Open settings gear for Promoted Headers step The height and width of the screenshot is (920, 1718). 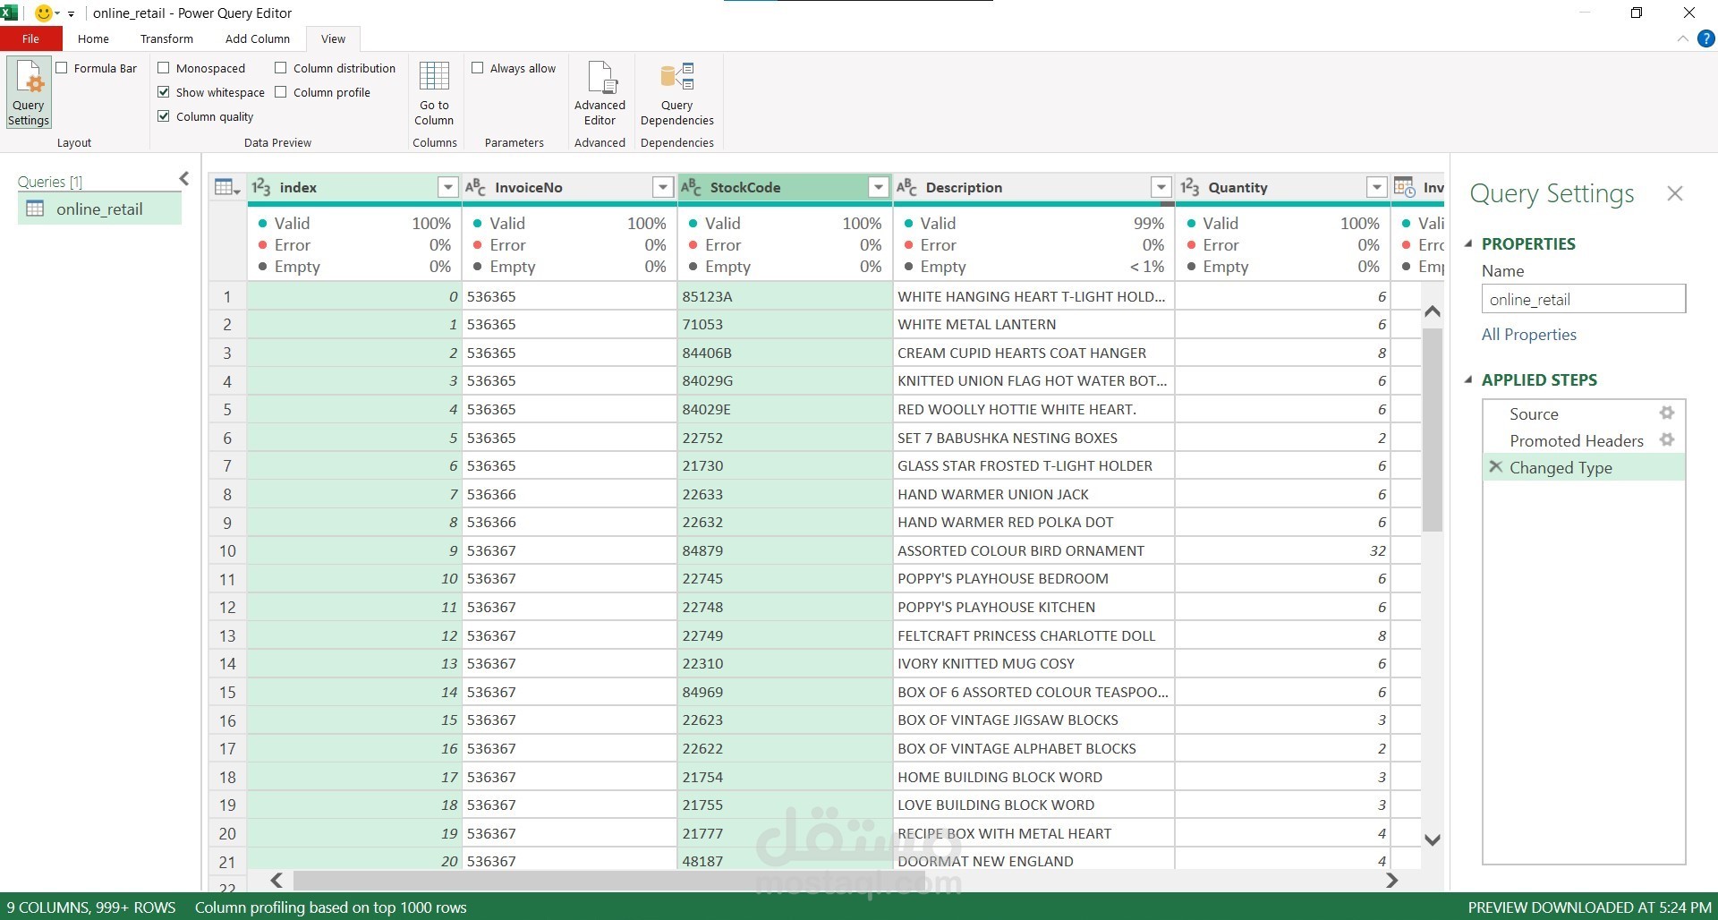[x=1667, y=440]
